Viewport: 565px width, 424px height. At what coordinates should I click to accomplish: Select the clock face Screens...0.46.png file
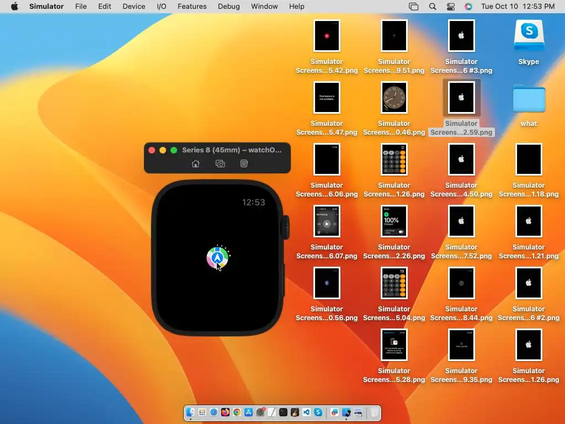tap(394, 97)
